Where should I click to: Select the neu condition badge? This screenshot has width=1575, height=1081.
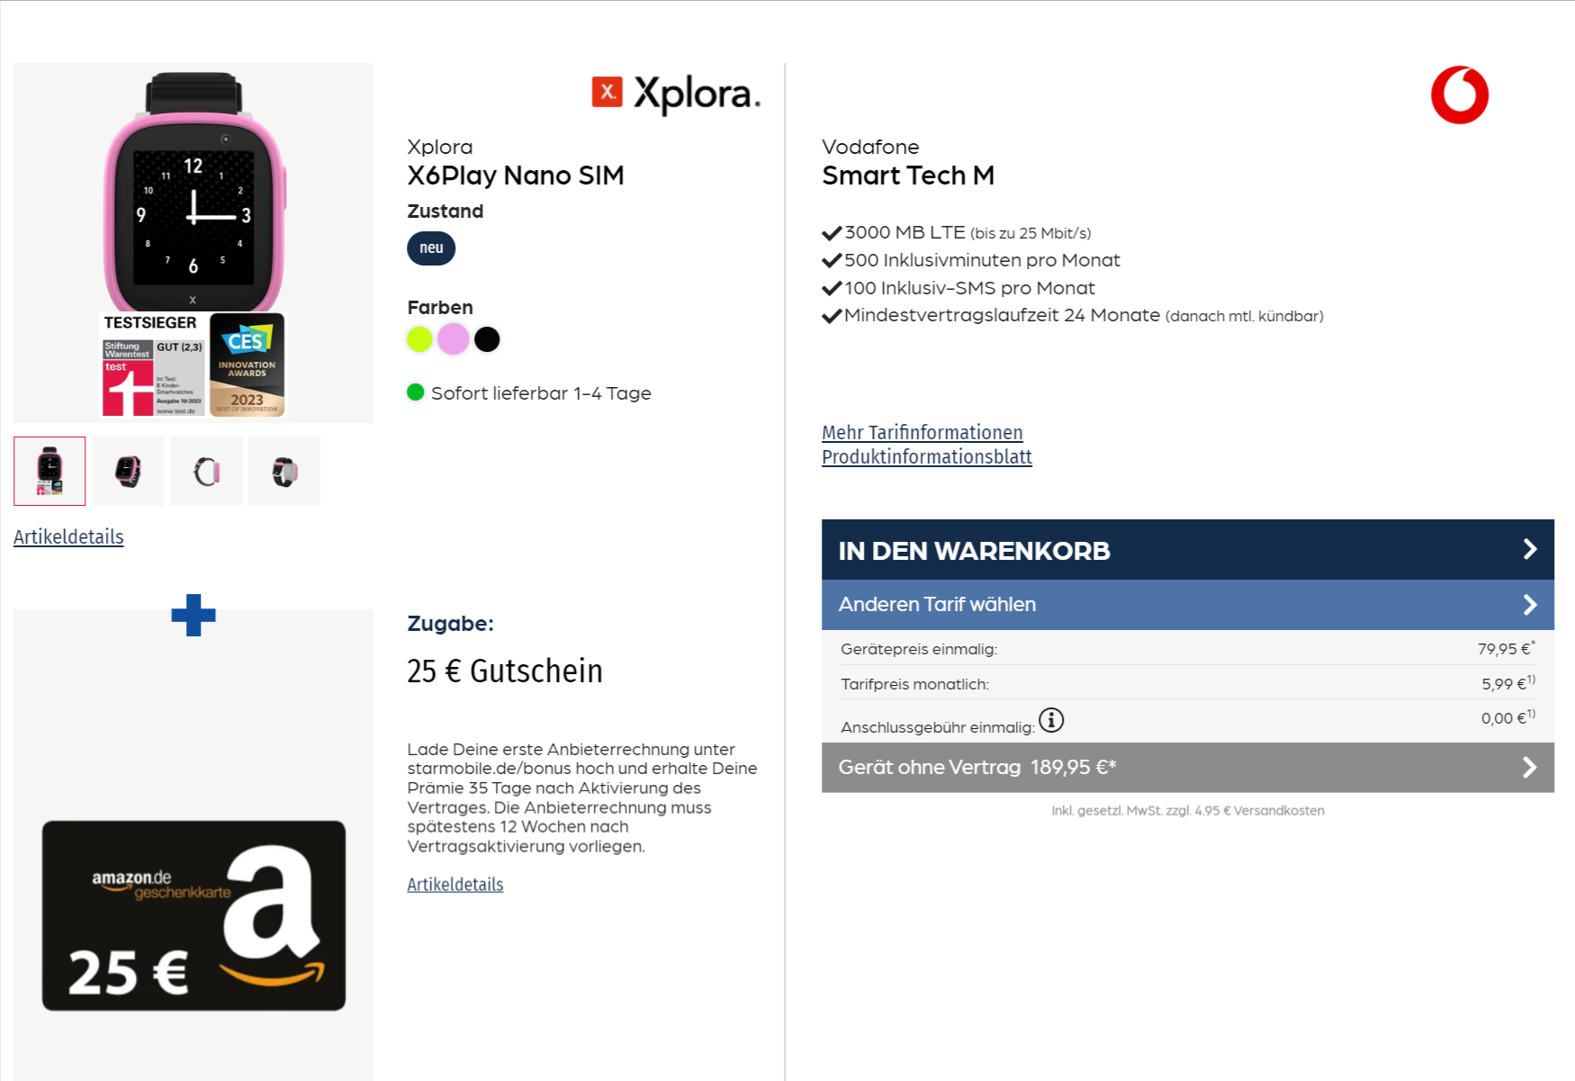(430, 248)
